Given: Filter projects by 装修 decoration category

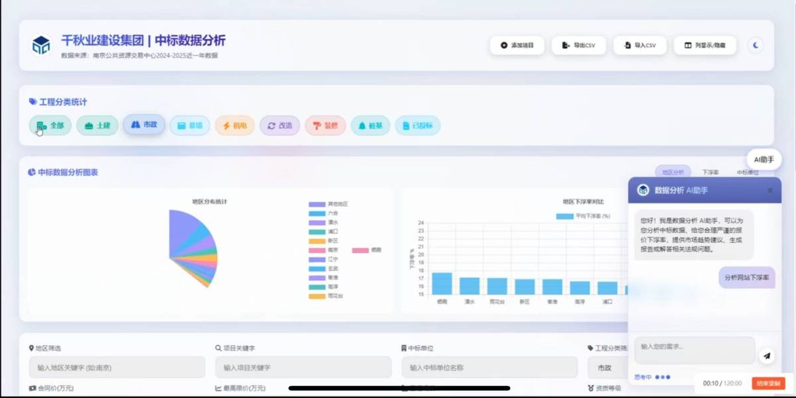Looking at the screenshot, I should coord(325,125).
